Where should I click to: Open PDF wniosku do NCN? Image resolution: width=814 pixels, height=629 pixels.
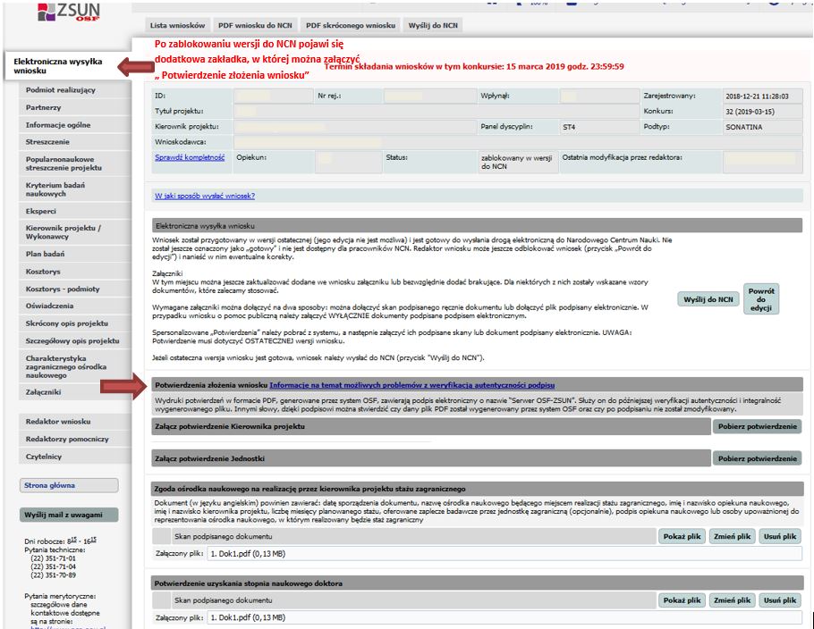[x=255, y=25]
